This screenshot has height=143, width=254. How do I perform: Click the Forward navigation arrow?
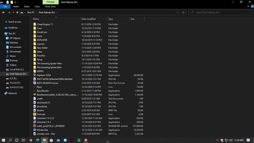tap(9, 12)
